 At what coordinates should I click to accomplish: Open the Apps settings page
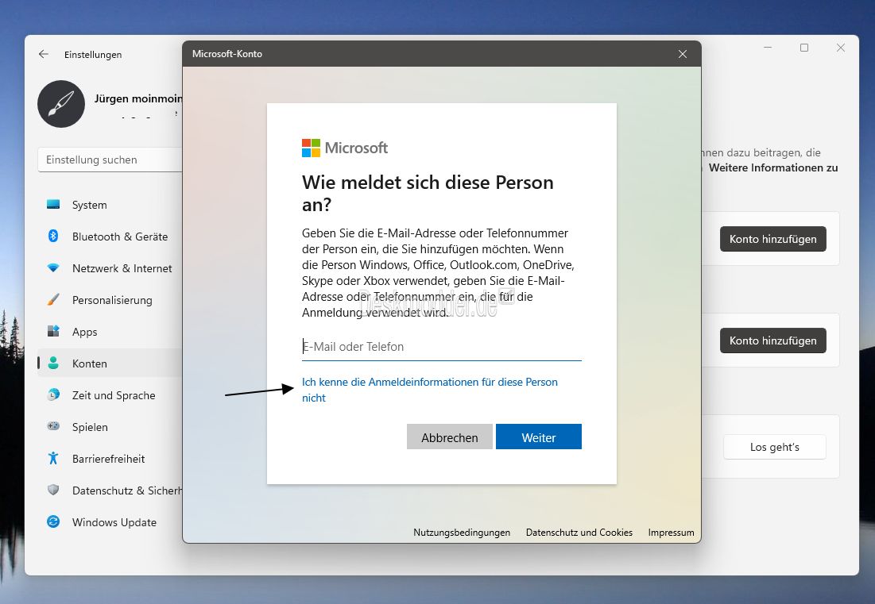pos(110,332)
